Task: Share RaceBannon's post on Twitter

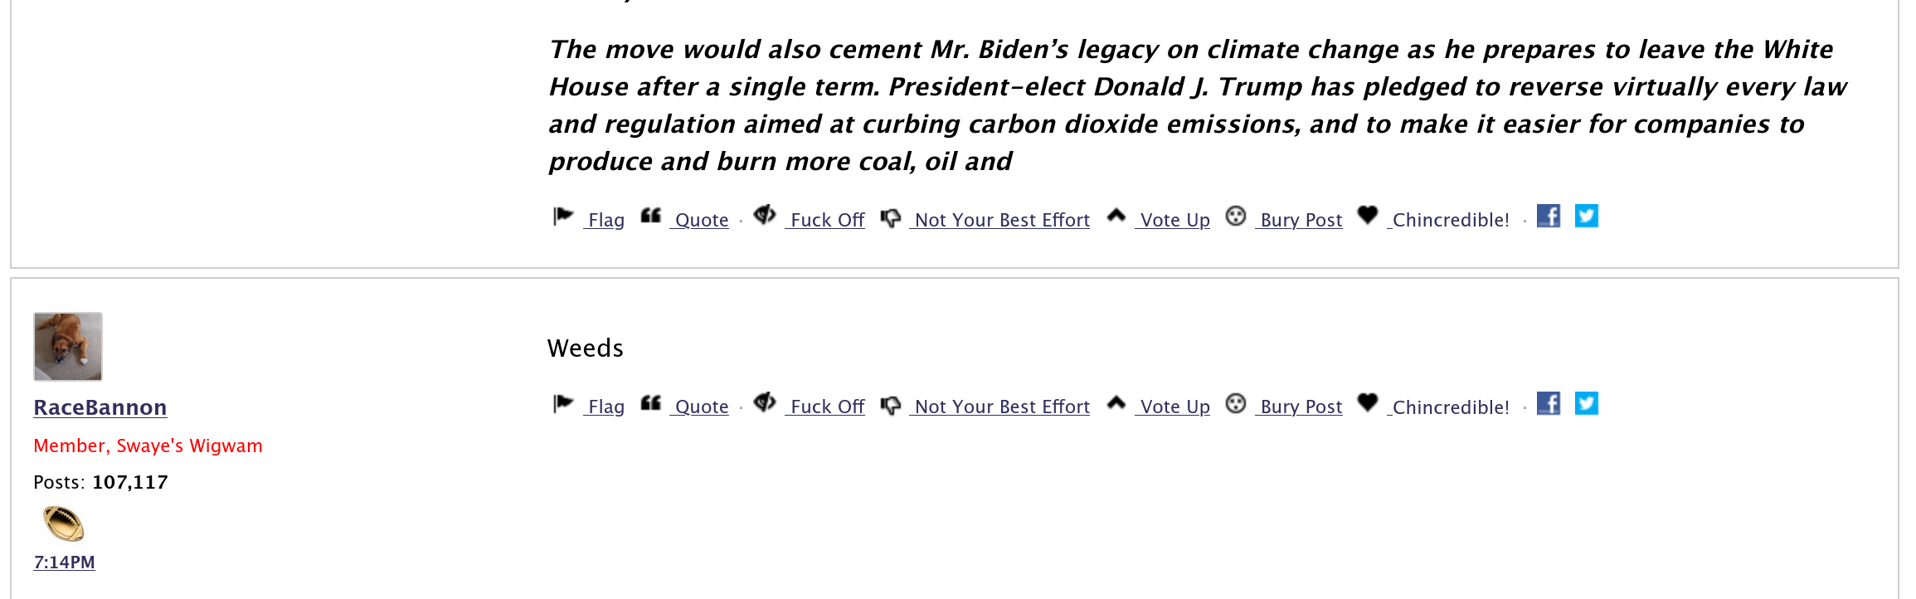Action: tap(1586, 403)
